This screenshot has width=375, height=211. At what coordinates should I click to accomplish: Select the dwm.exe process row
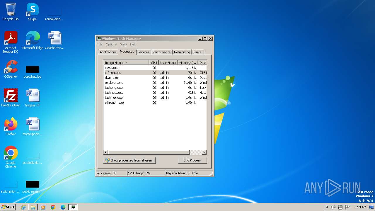155,78
